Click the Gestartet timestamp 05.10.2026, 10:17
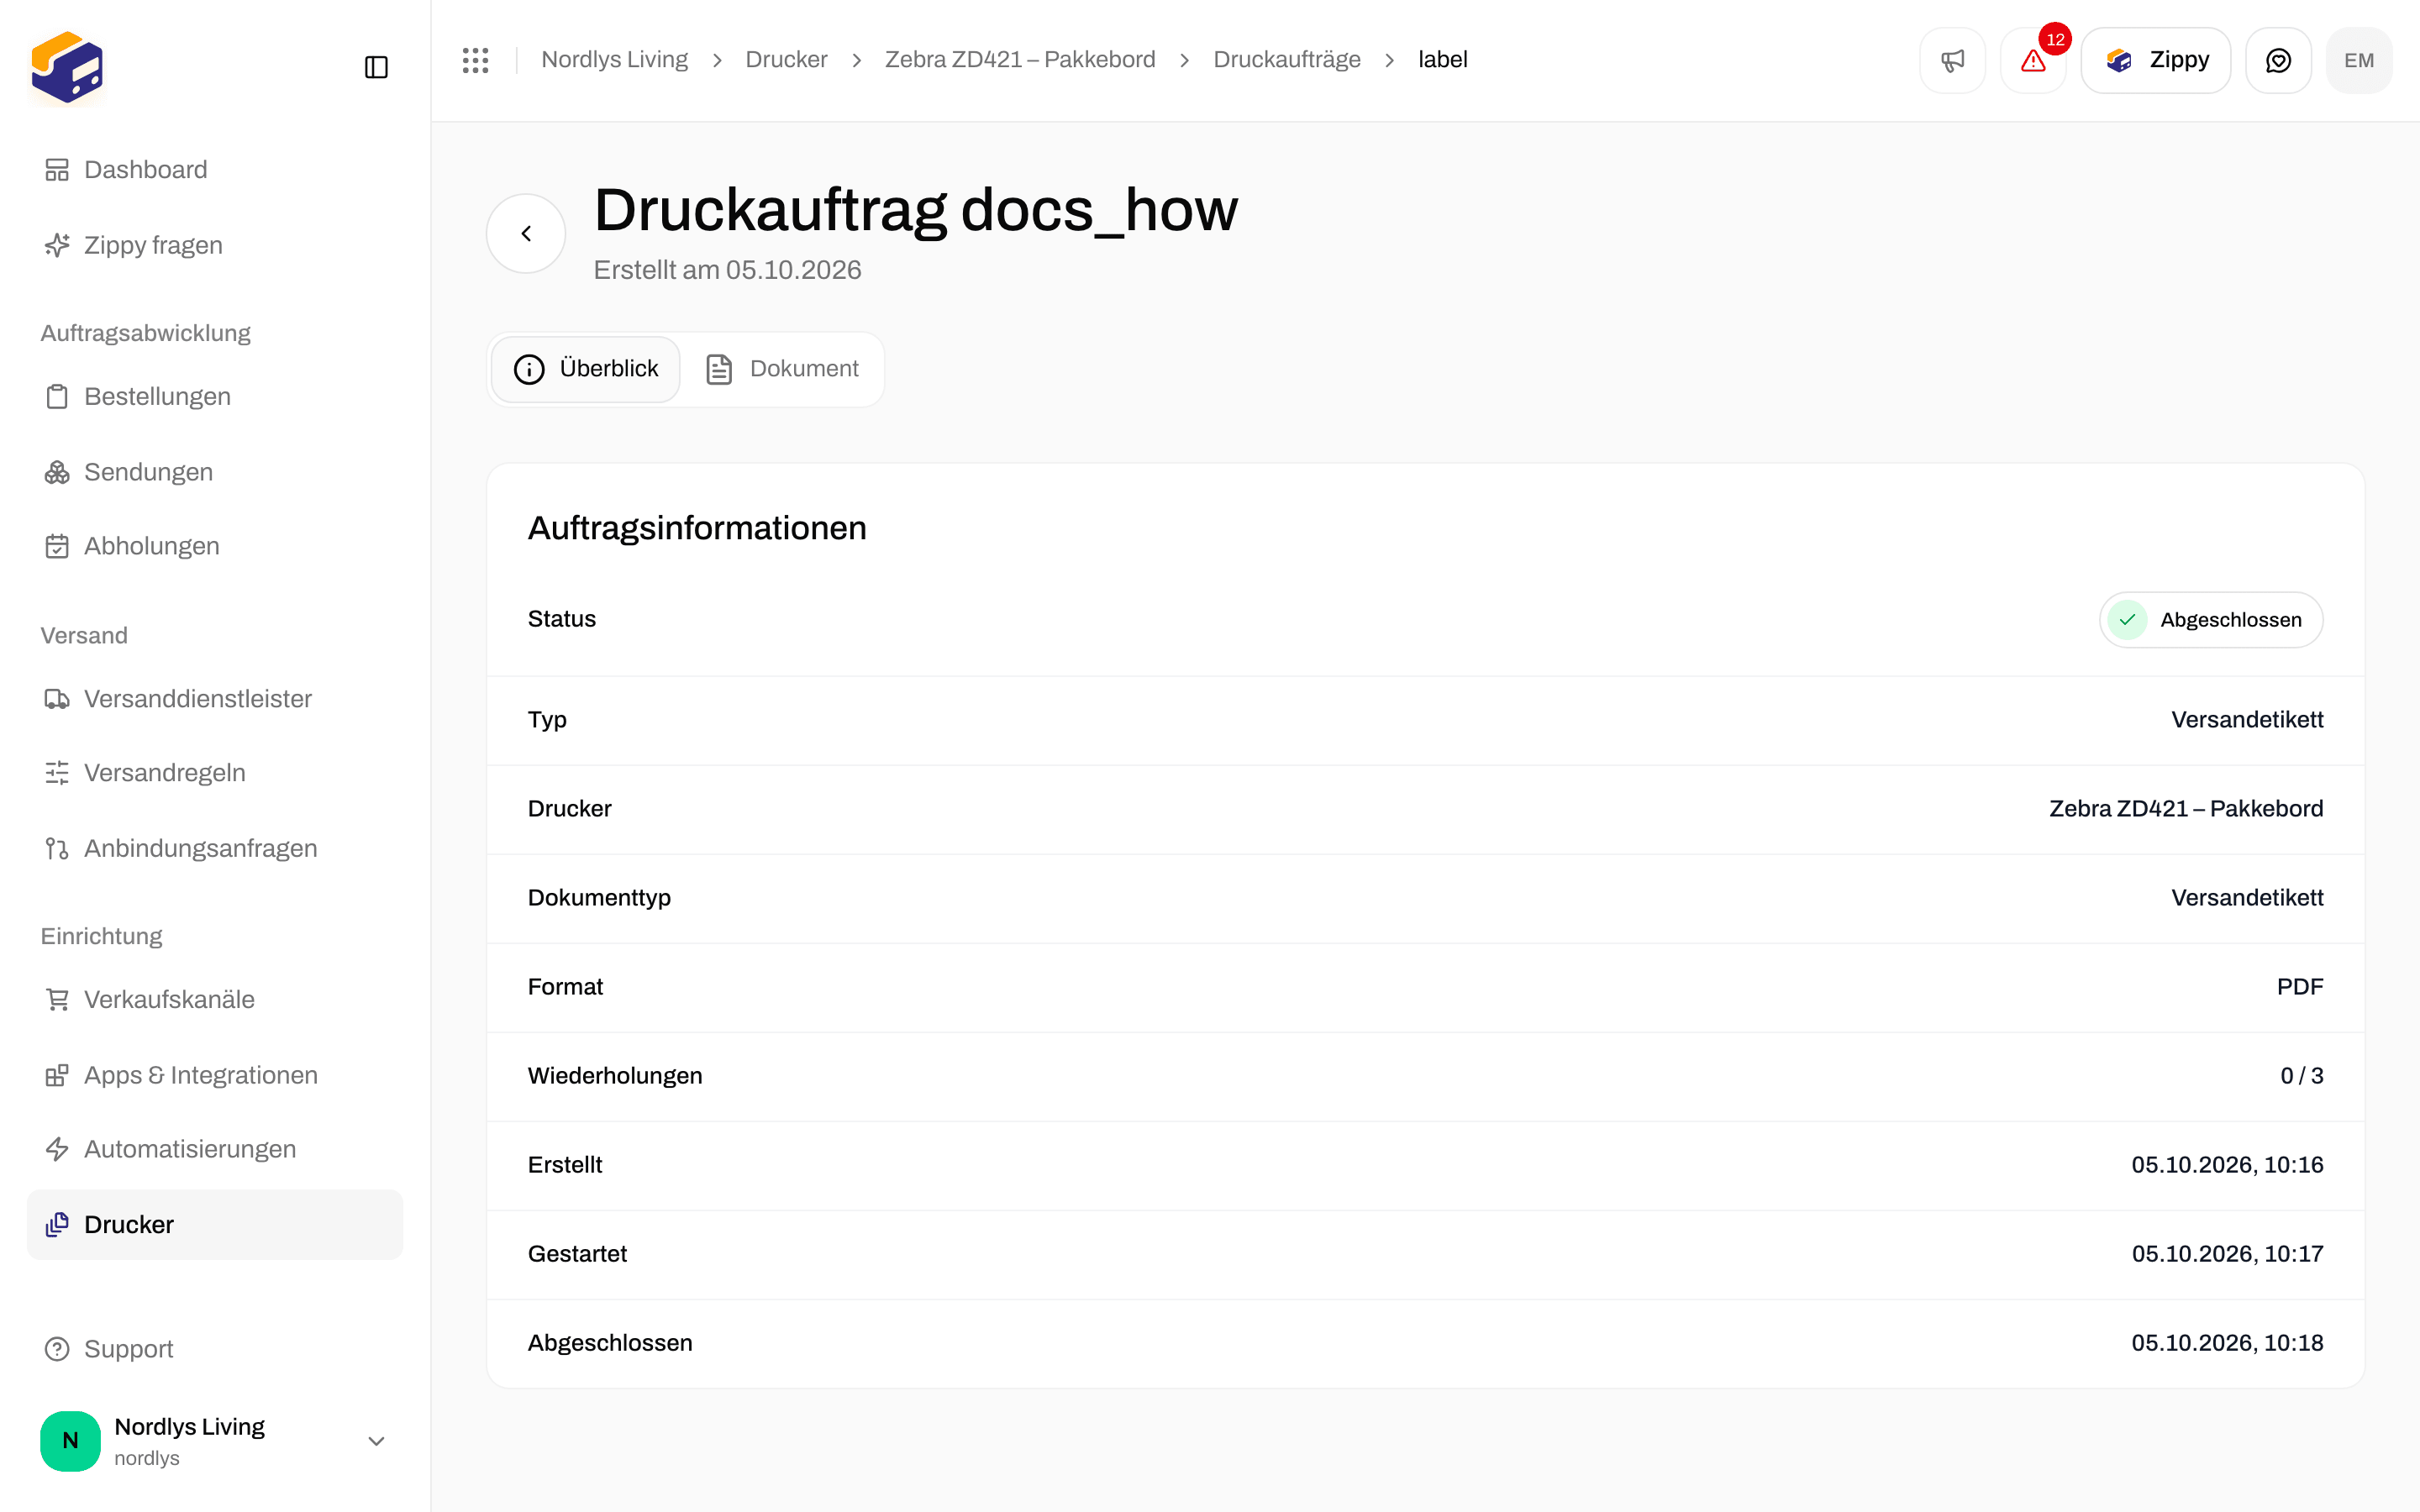 click(2227, 1254)
